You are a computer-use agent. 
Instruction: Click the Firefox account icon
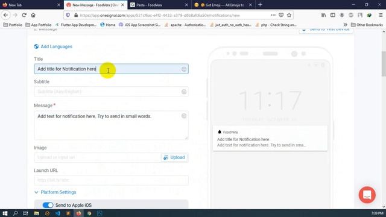pos(342,15)
